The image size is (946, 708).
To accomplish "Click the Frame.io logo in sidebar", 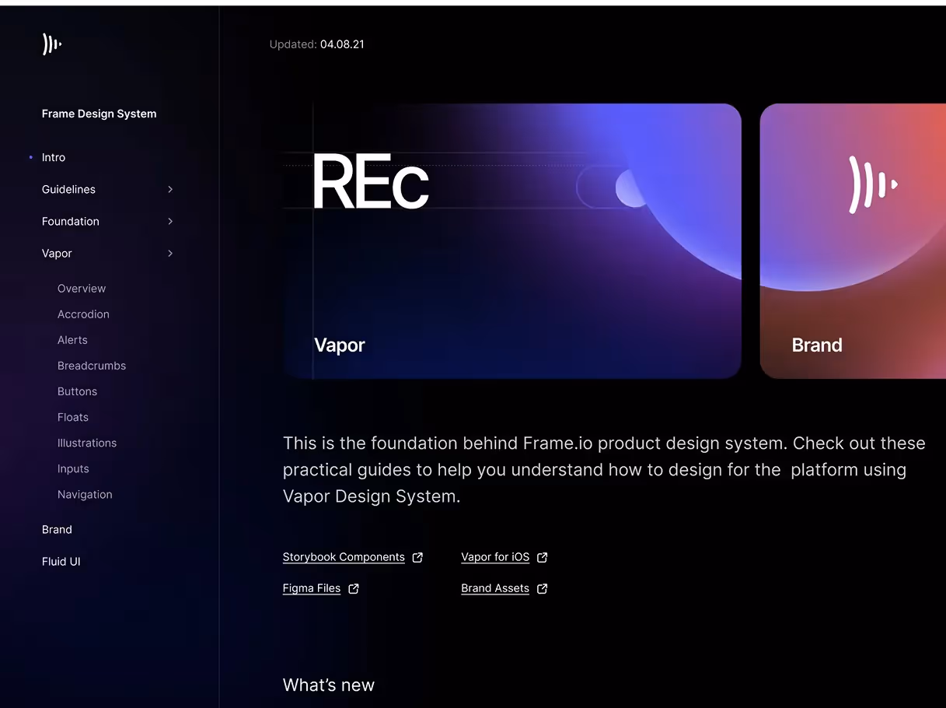I will (x=52, y=44).
